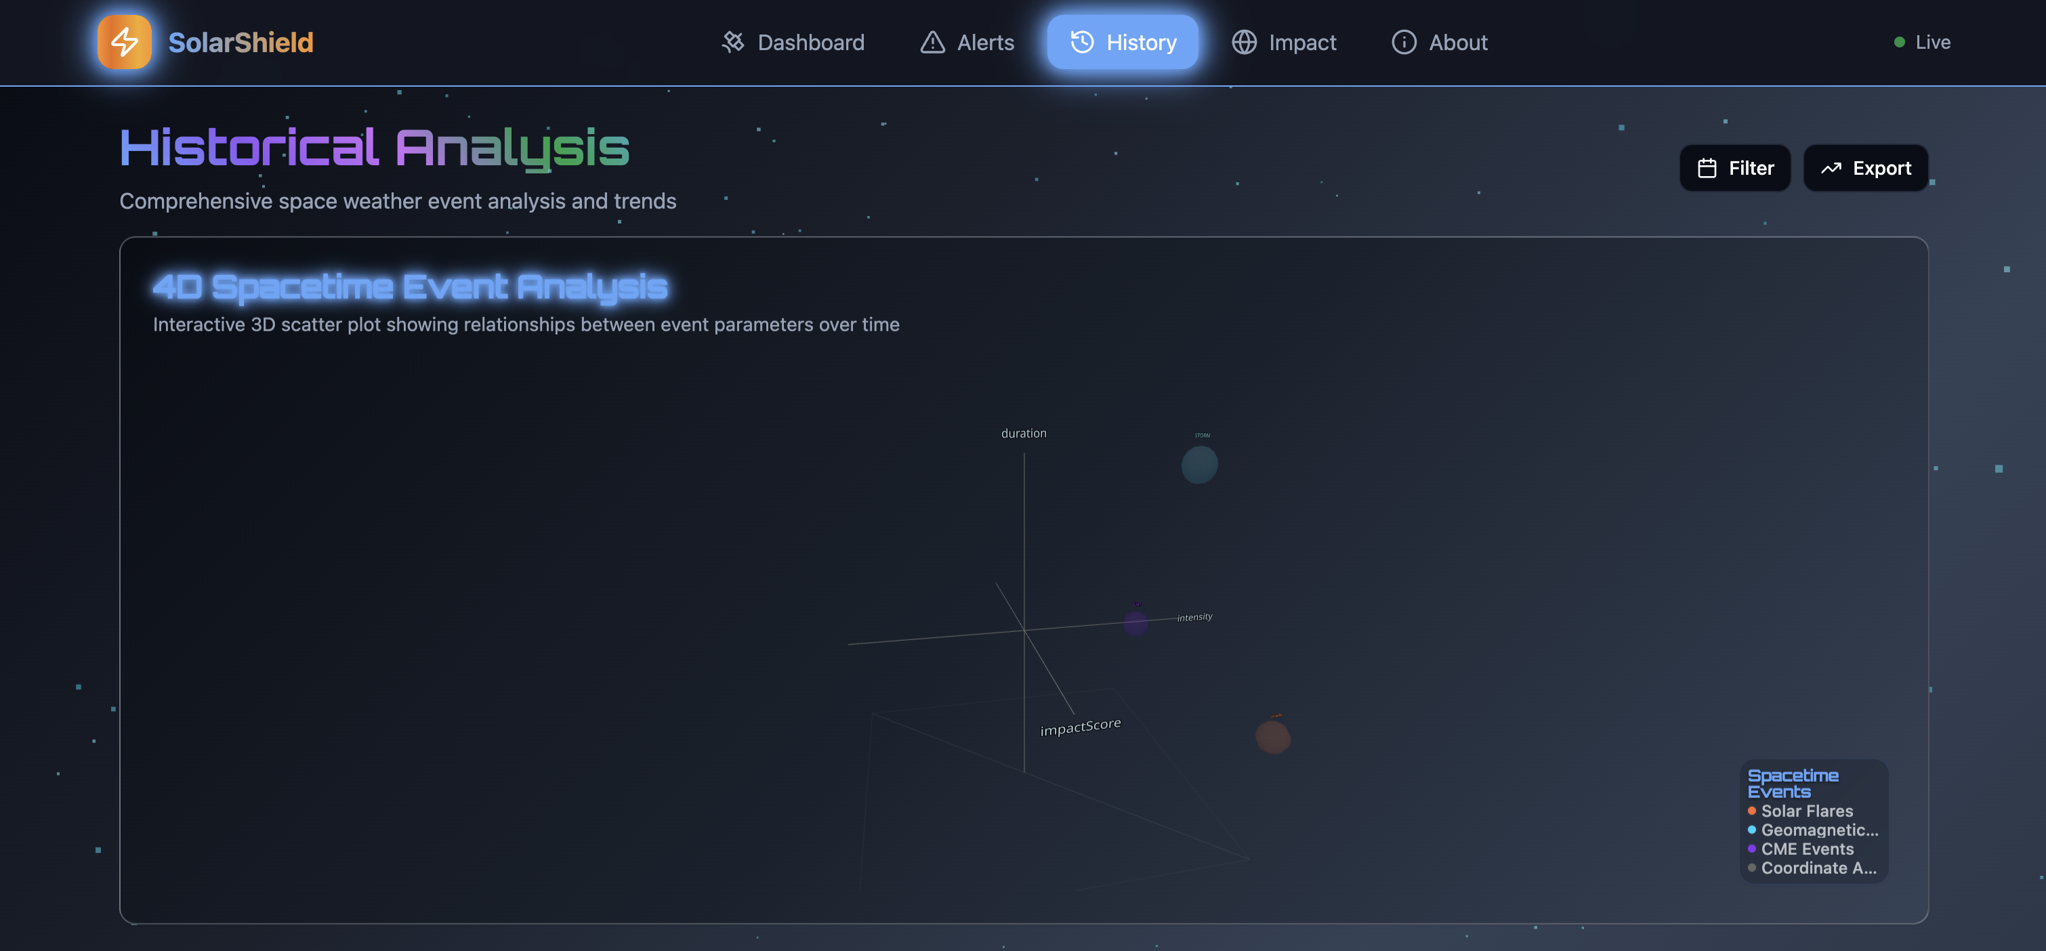Screen dimensions: 2046x951
Task: Click the About info circle icon
Action: click(1404, 42)
